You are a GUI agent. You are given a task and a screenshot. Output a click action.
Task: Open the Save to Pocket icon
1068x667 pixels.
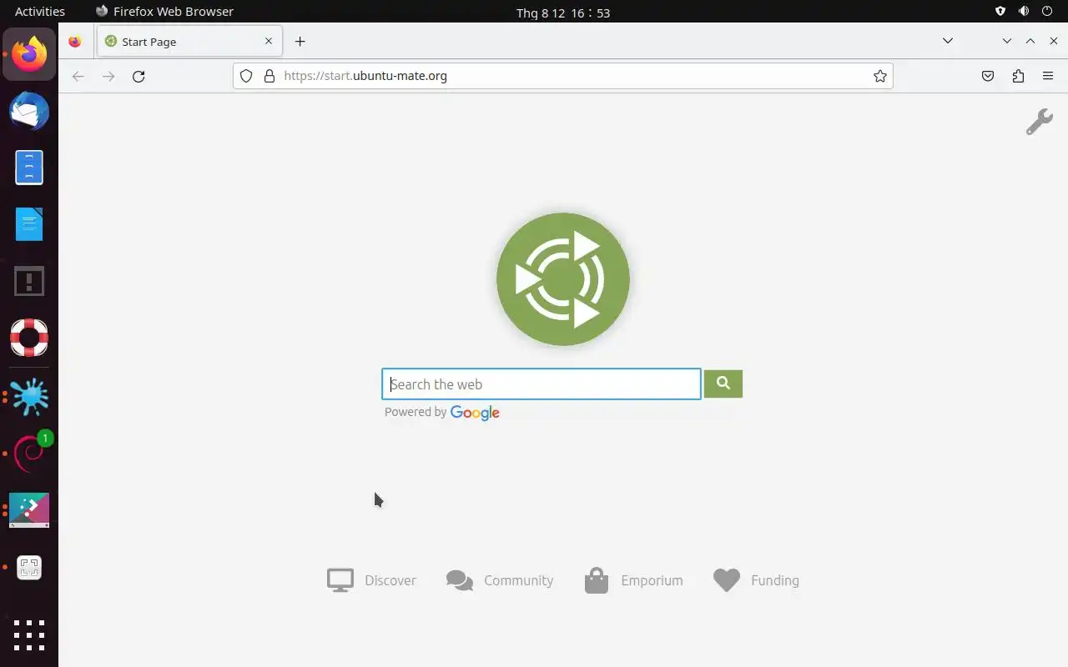pos(988,76)
